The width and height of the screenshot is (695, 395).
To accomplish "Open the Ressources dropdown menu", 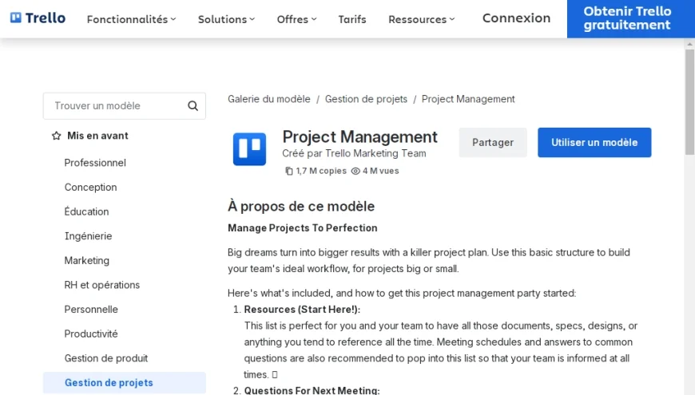I will pos(421,19).
